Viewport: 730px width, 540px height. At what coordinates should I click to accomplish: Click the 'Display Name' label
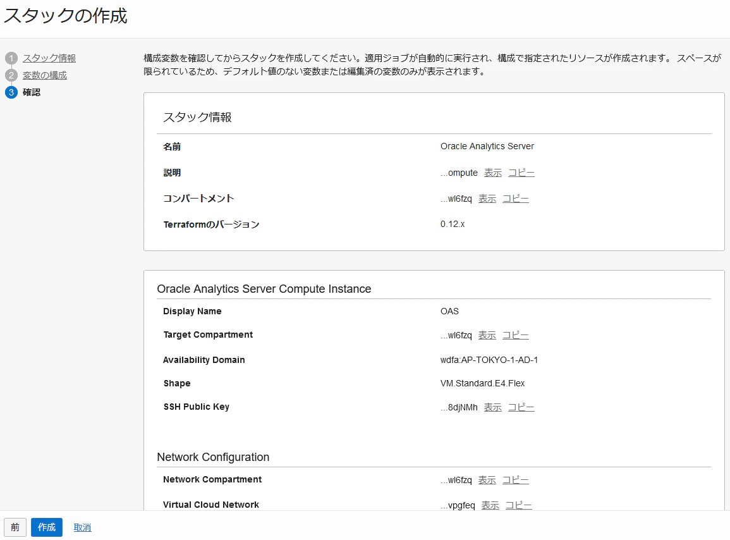pyautogui.click(x=192, y=311)
